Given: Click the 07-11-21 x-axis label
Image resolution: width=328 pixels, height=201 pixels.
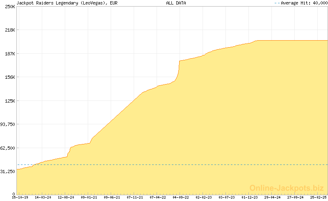Looking at the screenshot, I should tap(135, 197).
